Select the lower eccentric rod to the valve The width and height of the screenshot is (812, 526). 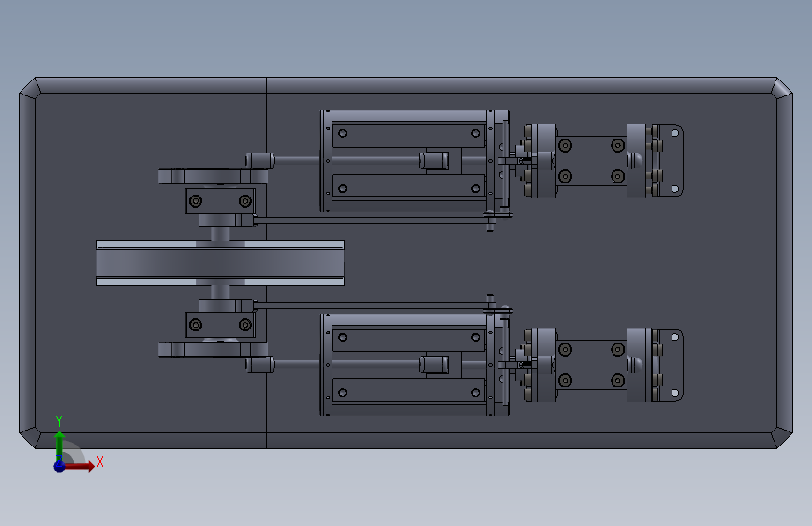(372, 305)
